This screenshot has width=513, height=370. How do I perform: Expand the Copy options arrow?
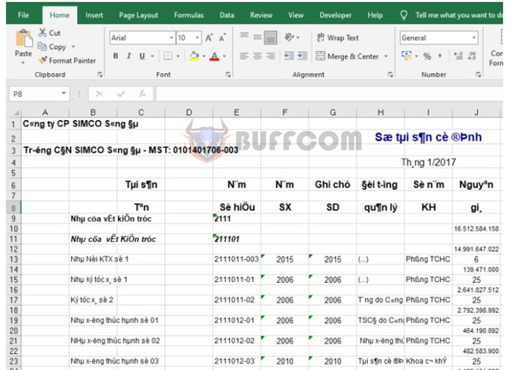pyautogui.click(x=73, y=47)
